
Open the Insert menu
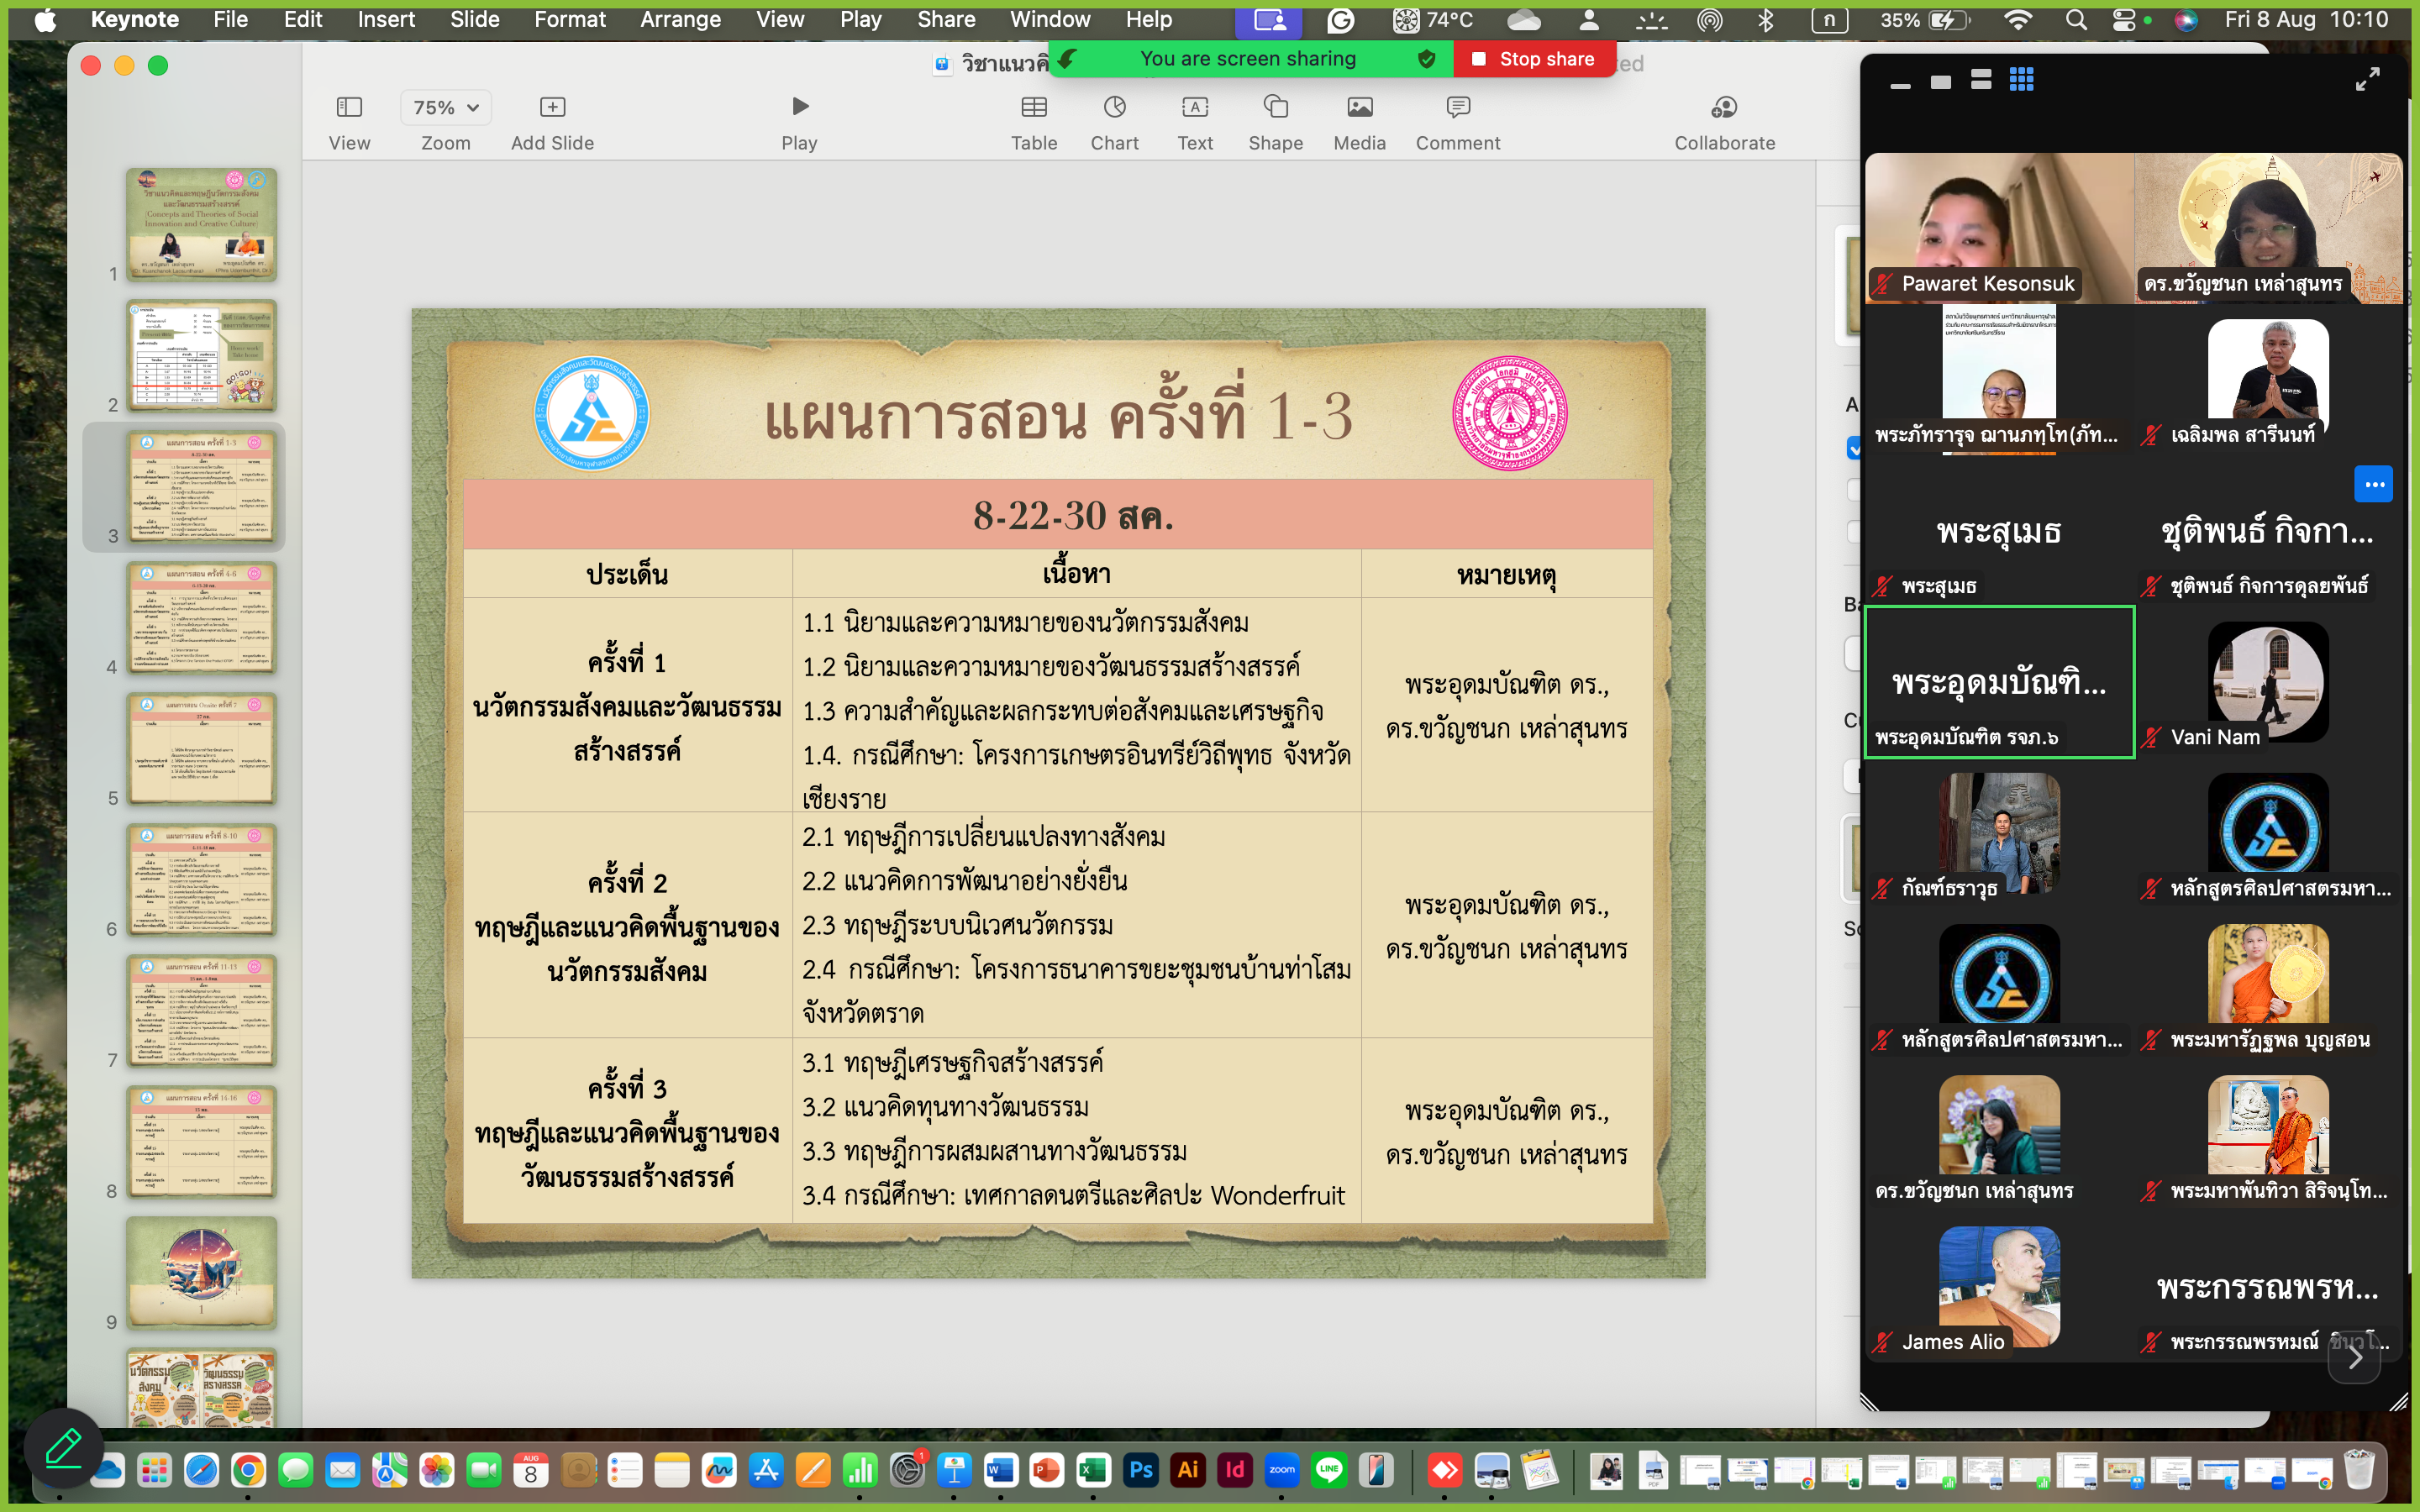pos(386,19)
